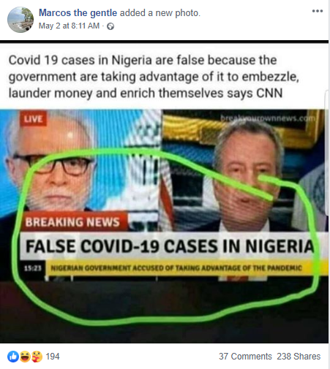
Task: Click the Haha laughing reaction icon
Action: point(25,357)
